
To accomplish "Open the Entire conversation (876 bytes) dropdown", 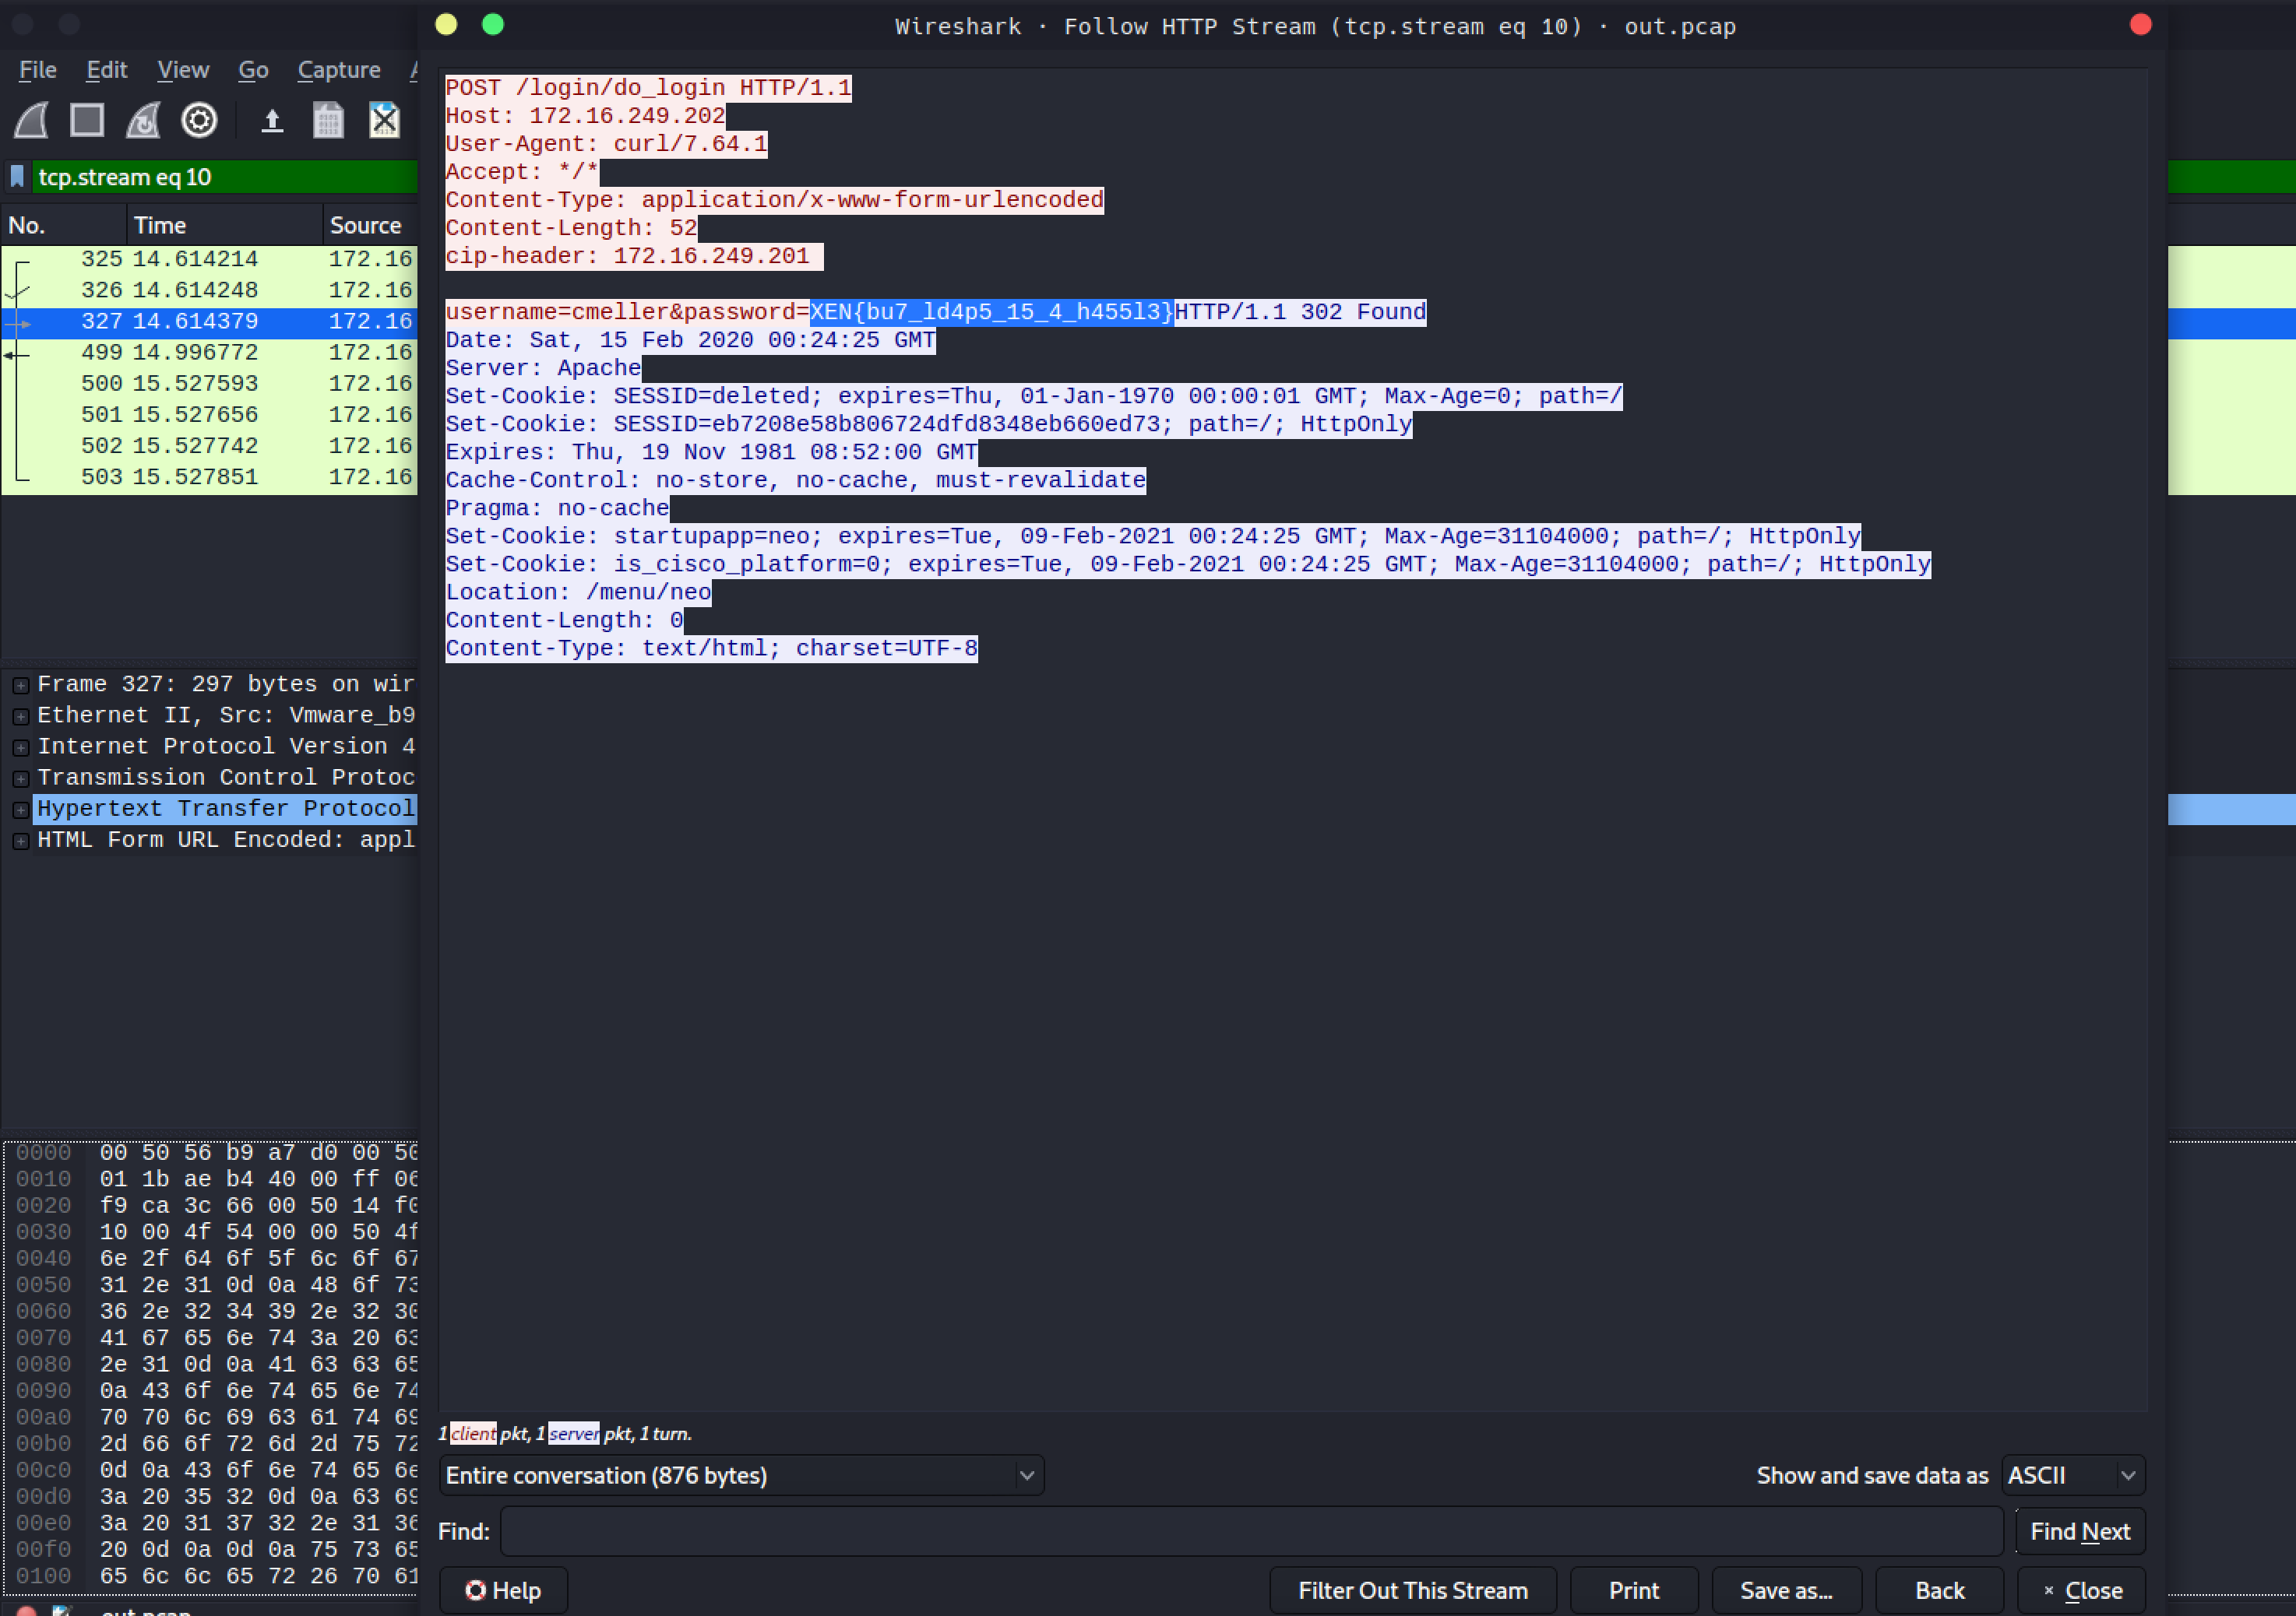I will [x=741, y=1475].
